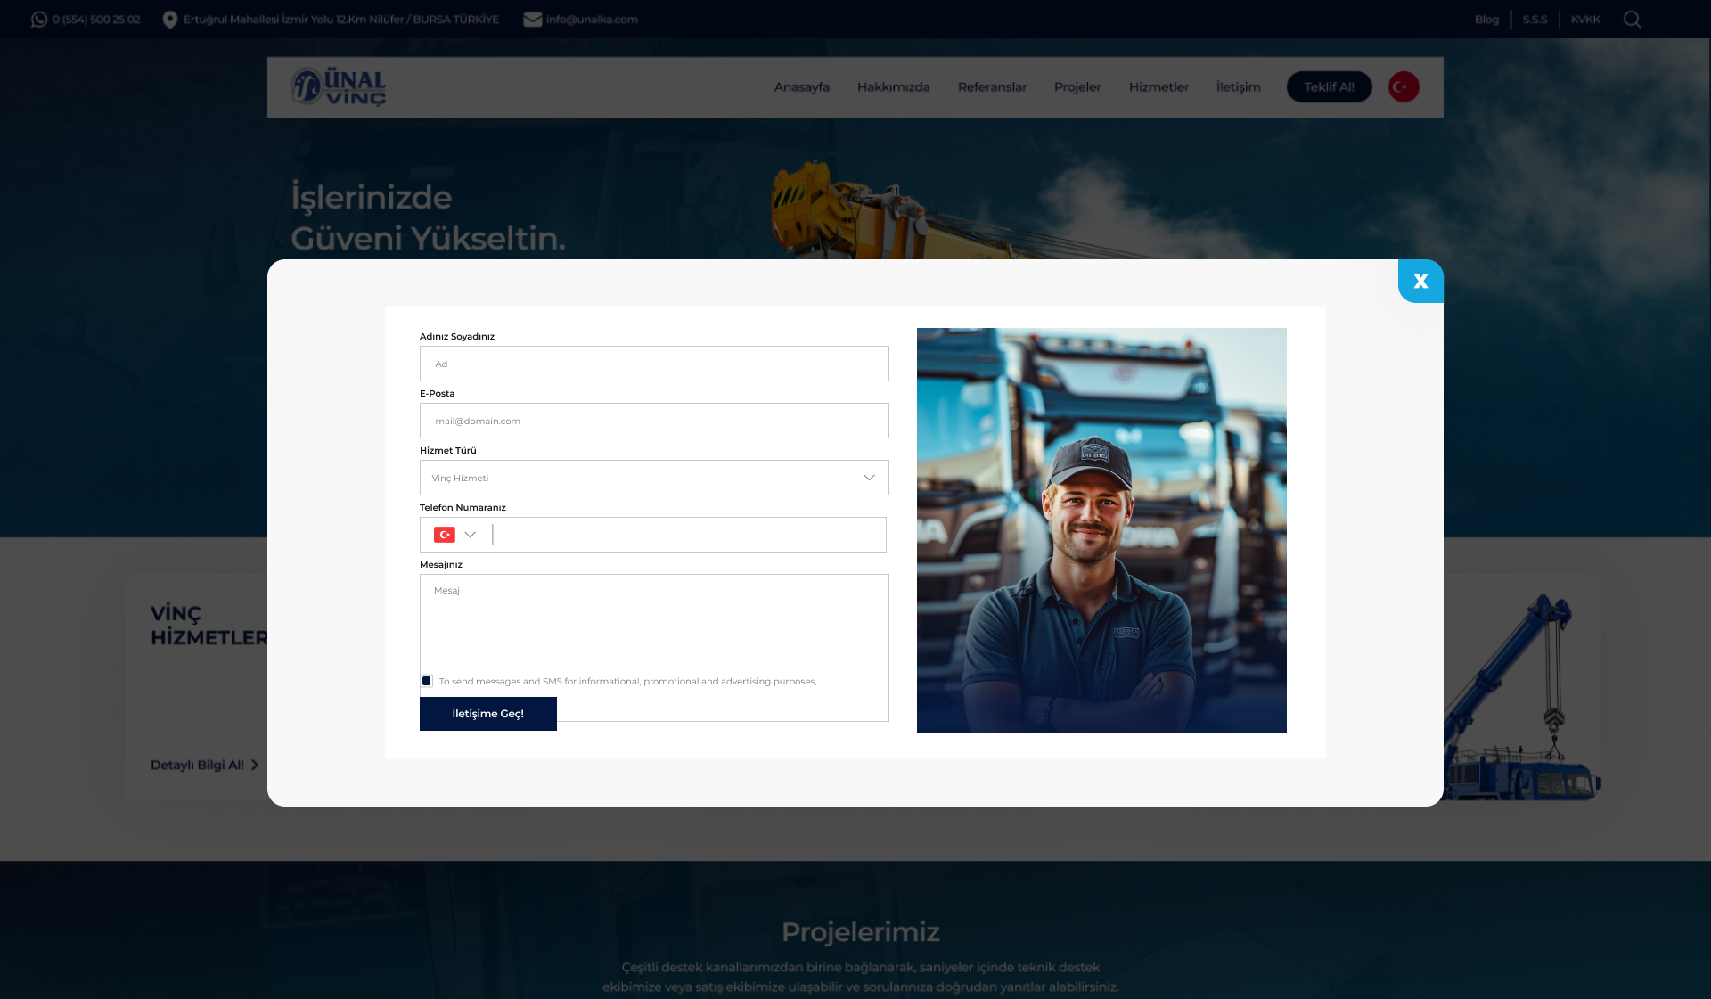Viewport: 1711px width, 999px height.
Task: Click chevron arrow in Vinç Hizmeti select
Action: 869,478
